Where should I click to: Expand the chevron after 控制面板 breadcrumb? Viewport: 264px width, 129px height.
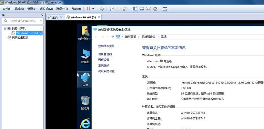point(139,37)
